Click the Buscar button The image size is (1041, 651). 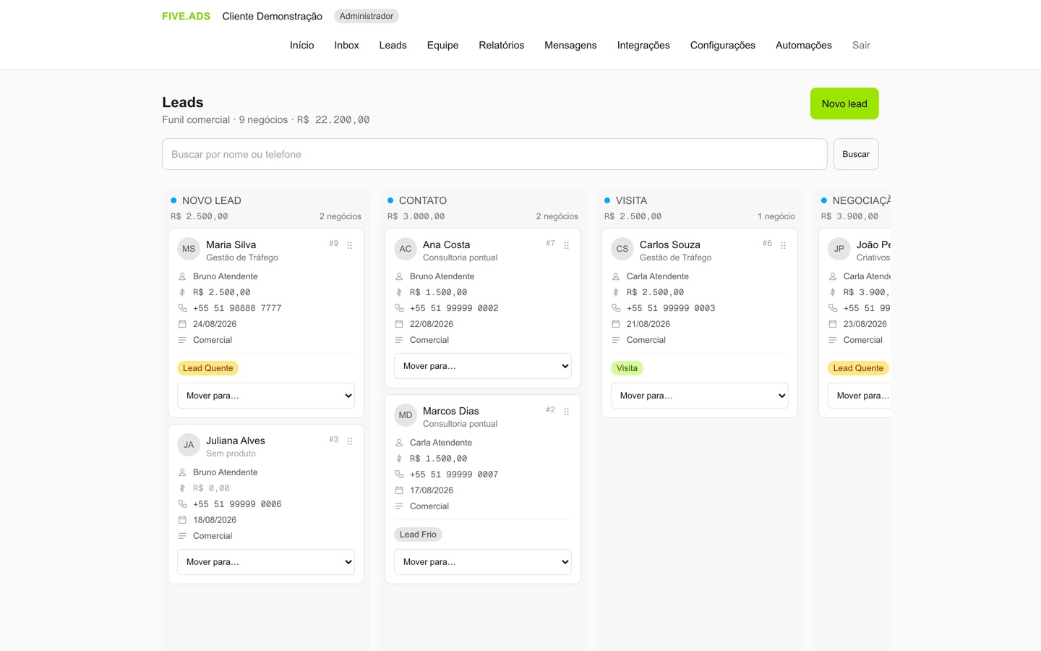856,154
